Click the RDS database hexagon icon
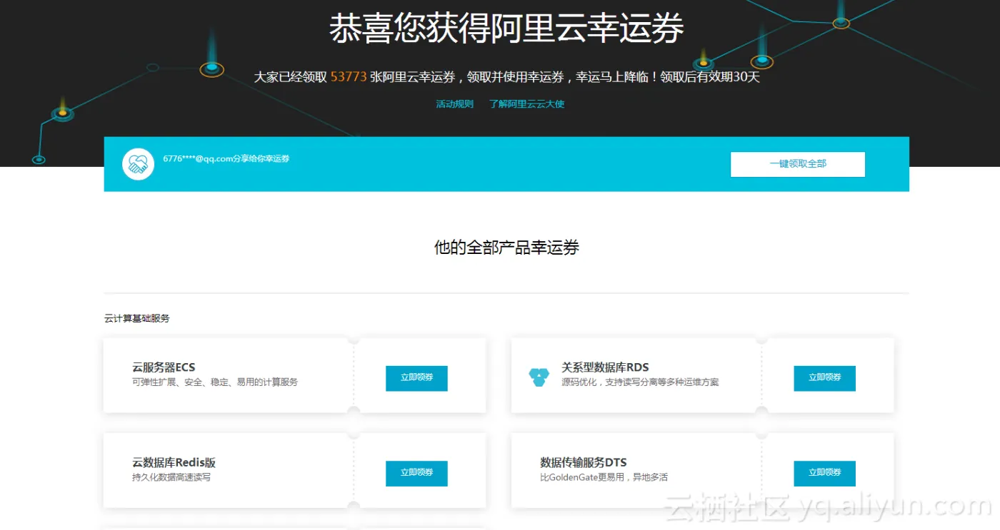This screenshot has width=1000, height=530. tap(539, 376)
